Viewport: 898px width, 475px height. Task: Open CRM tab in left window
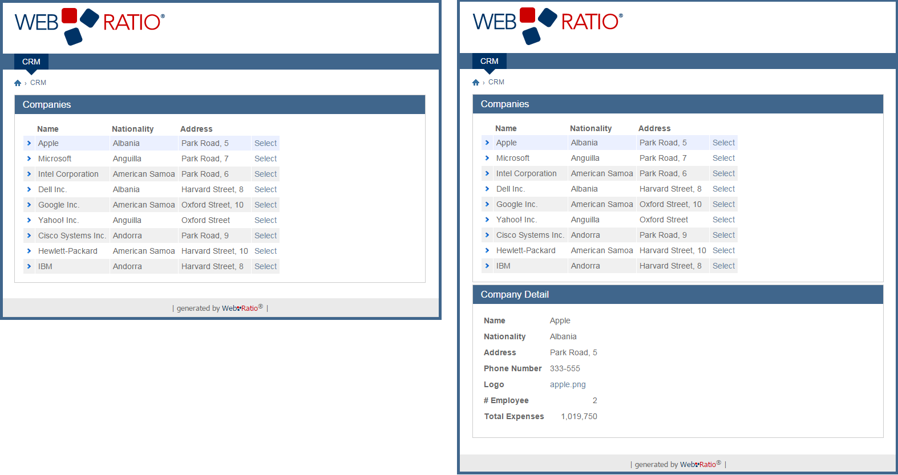click(x=31, y=62)
